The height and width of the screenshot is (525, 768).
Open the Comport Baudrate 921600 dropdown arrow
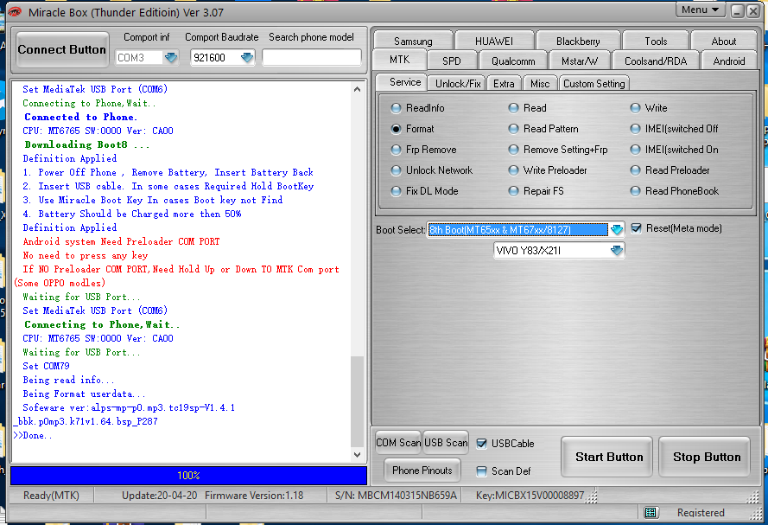click(247, 57)
